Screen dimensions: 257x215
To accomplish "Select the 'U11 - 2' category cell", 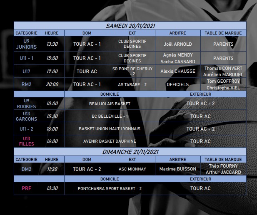I will pyautogui.click(x=26, y=129).
